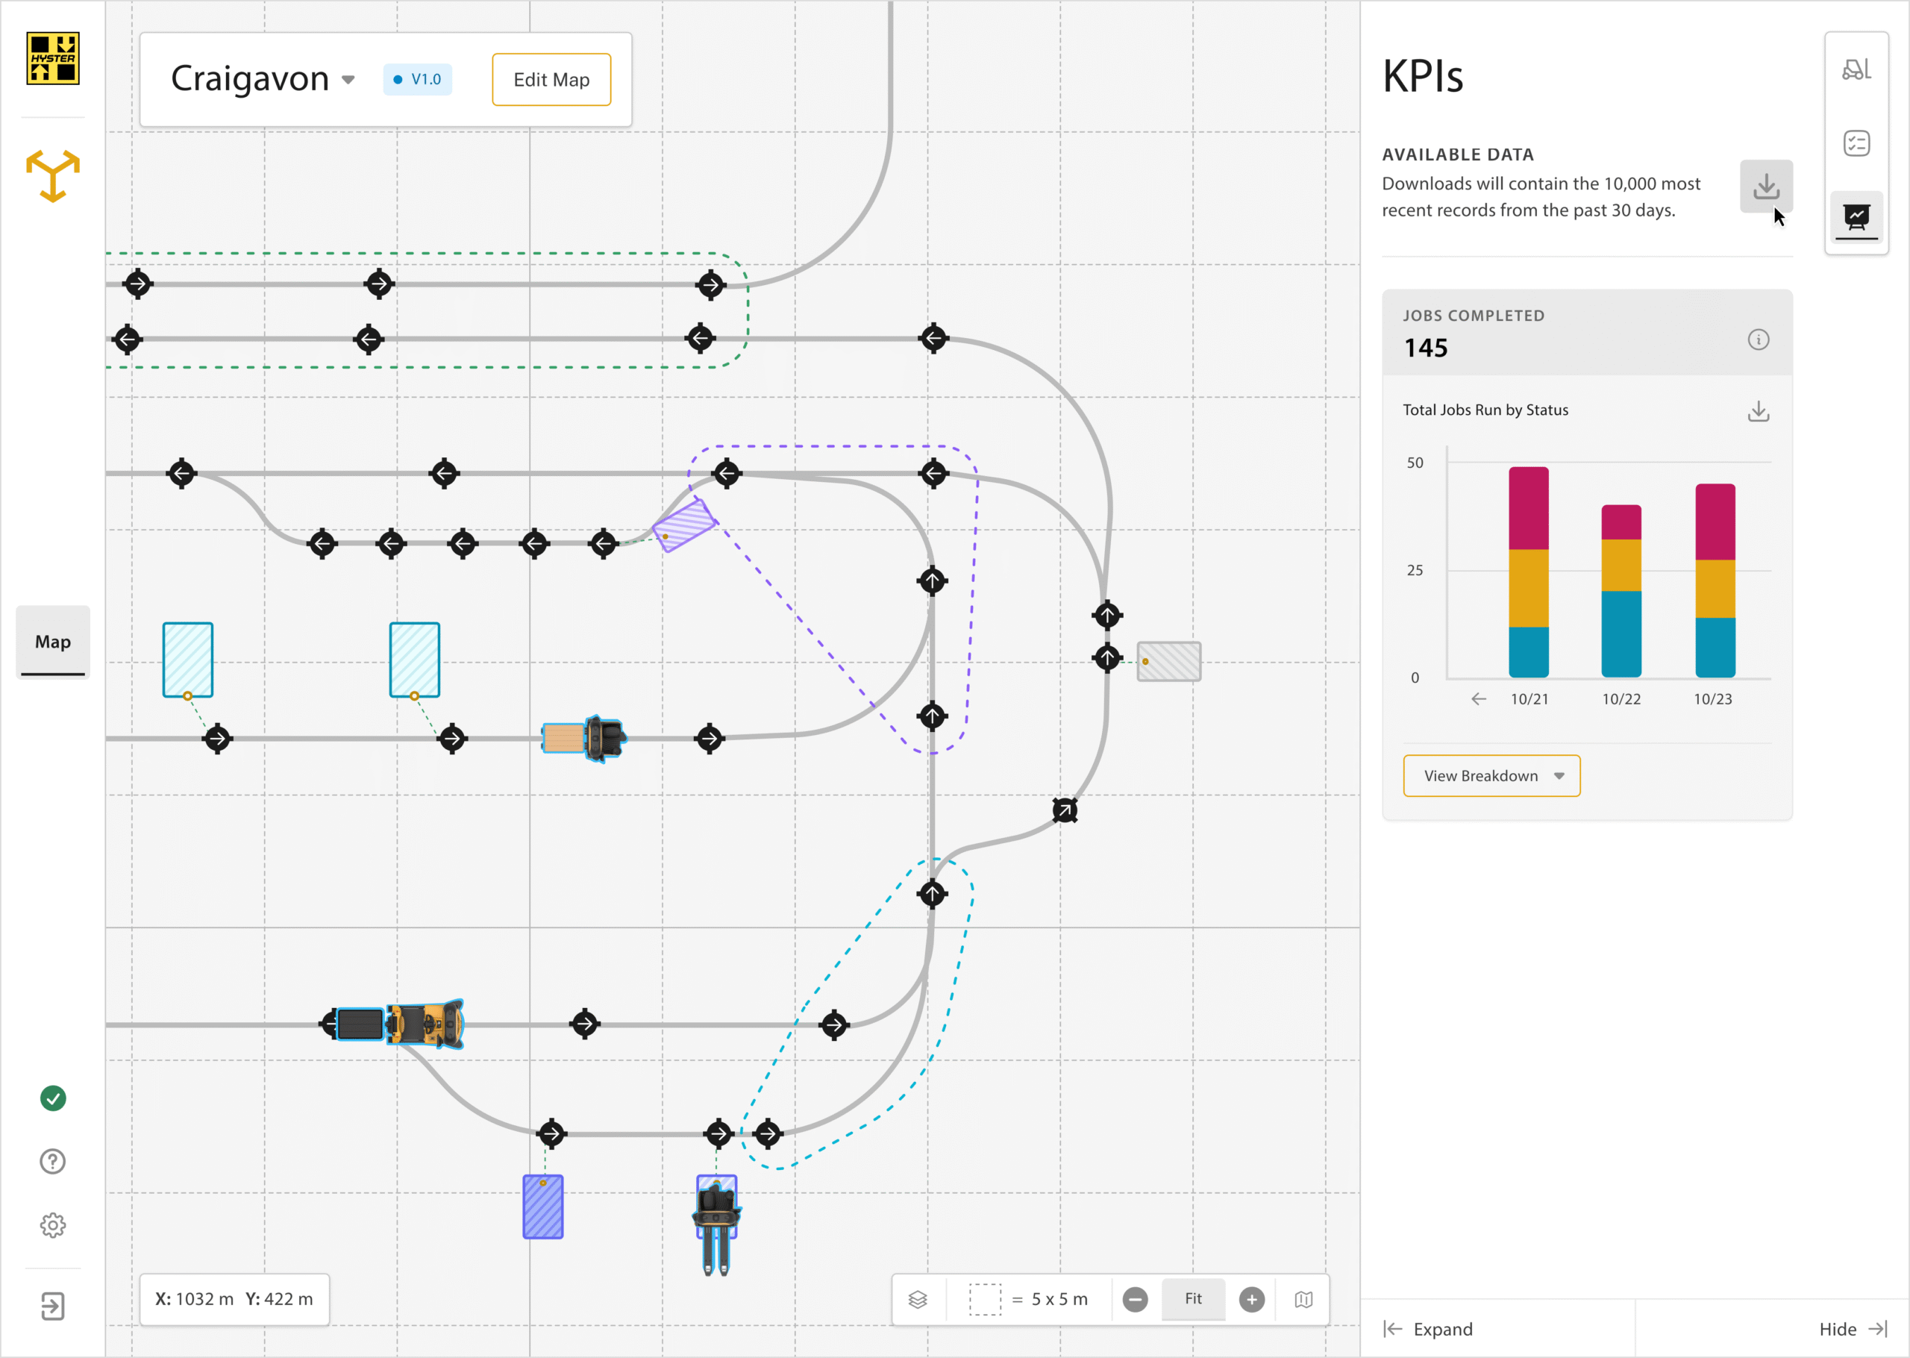Viewport: 1910px width, 1358px height.
Task: Click the Total Jobs Run by Status title
Action: tap(1485, 410)
